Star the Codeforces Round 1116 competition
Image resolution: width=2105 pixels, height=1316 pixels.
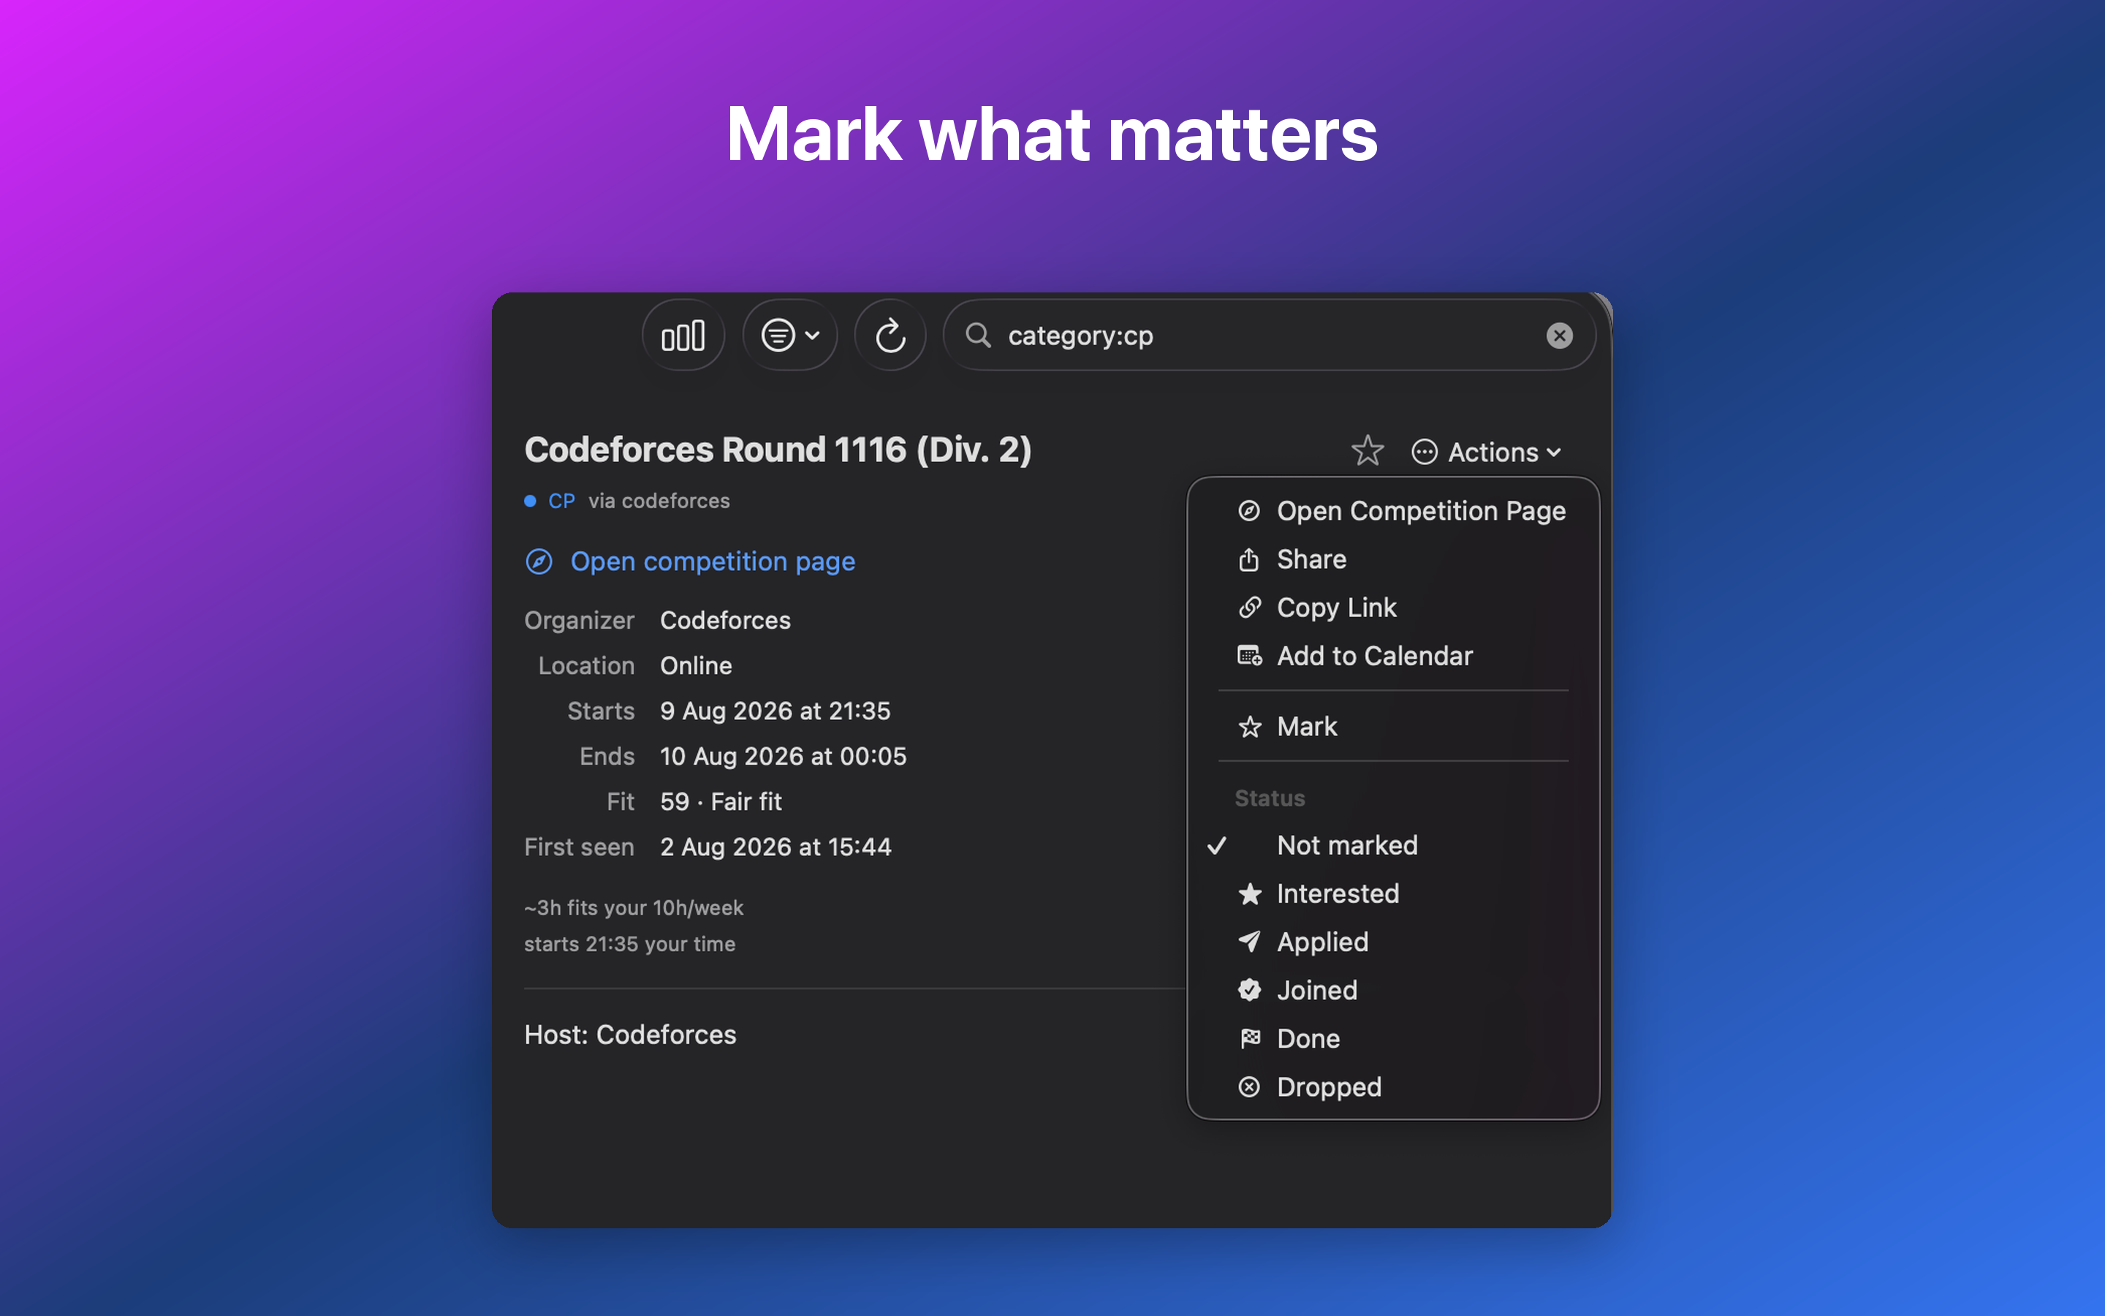tap(1368, 451)
